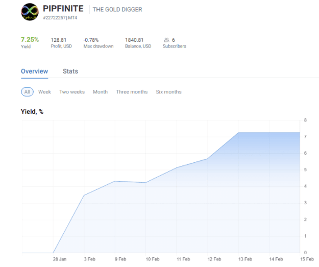The height and width of the screenshot is (267, 319).
Task: Choose the Three months range
Action: (x=132, y=92)
